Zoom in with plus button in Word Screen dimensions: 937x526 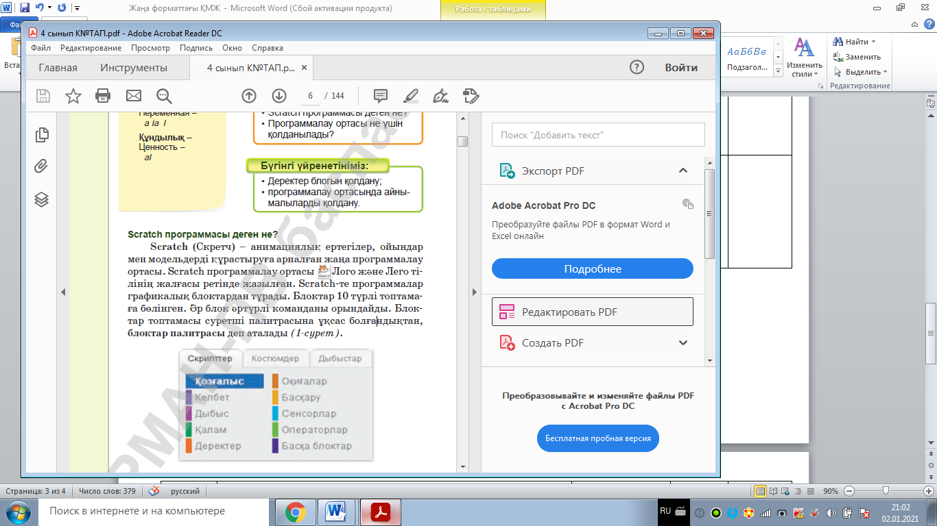pos(929,491)
